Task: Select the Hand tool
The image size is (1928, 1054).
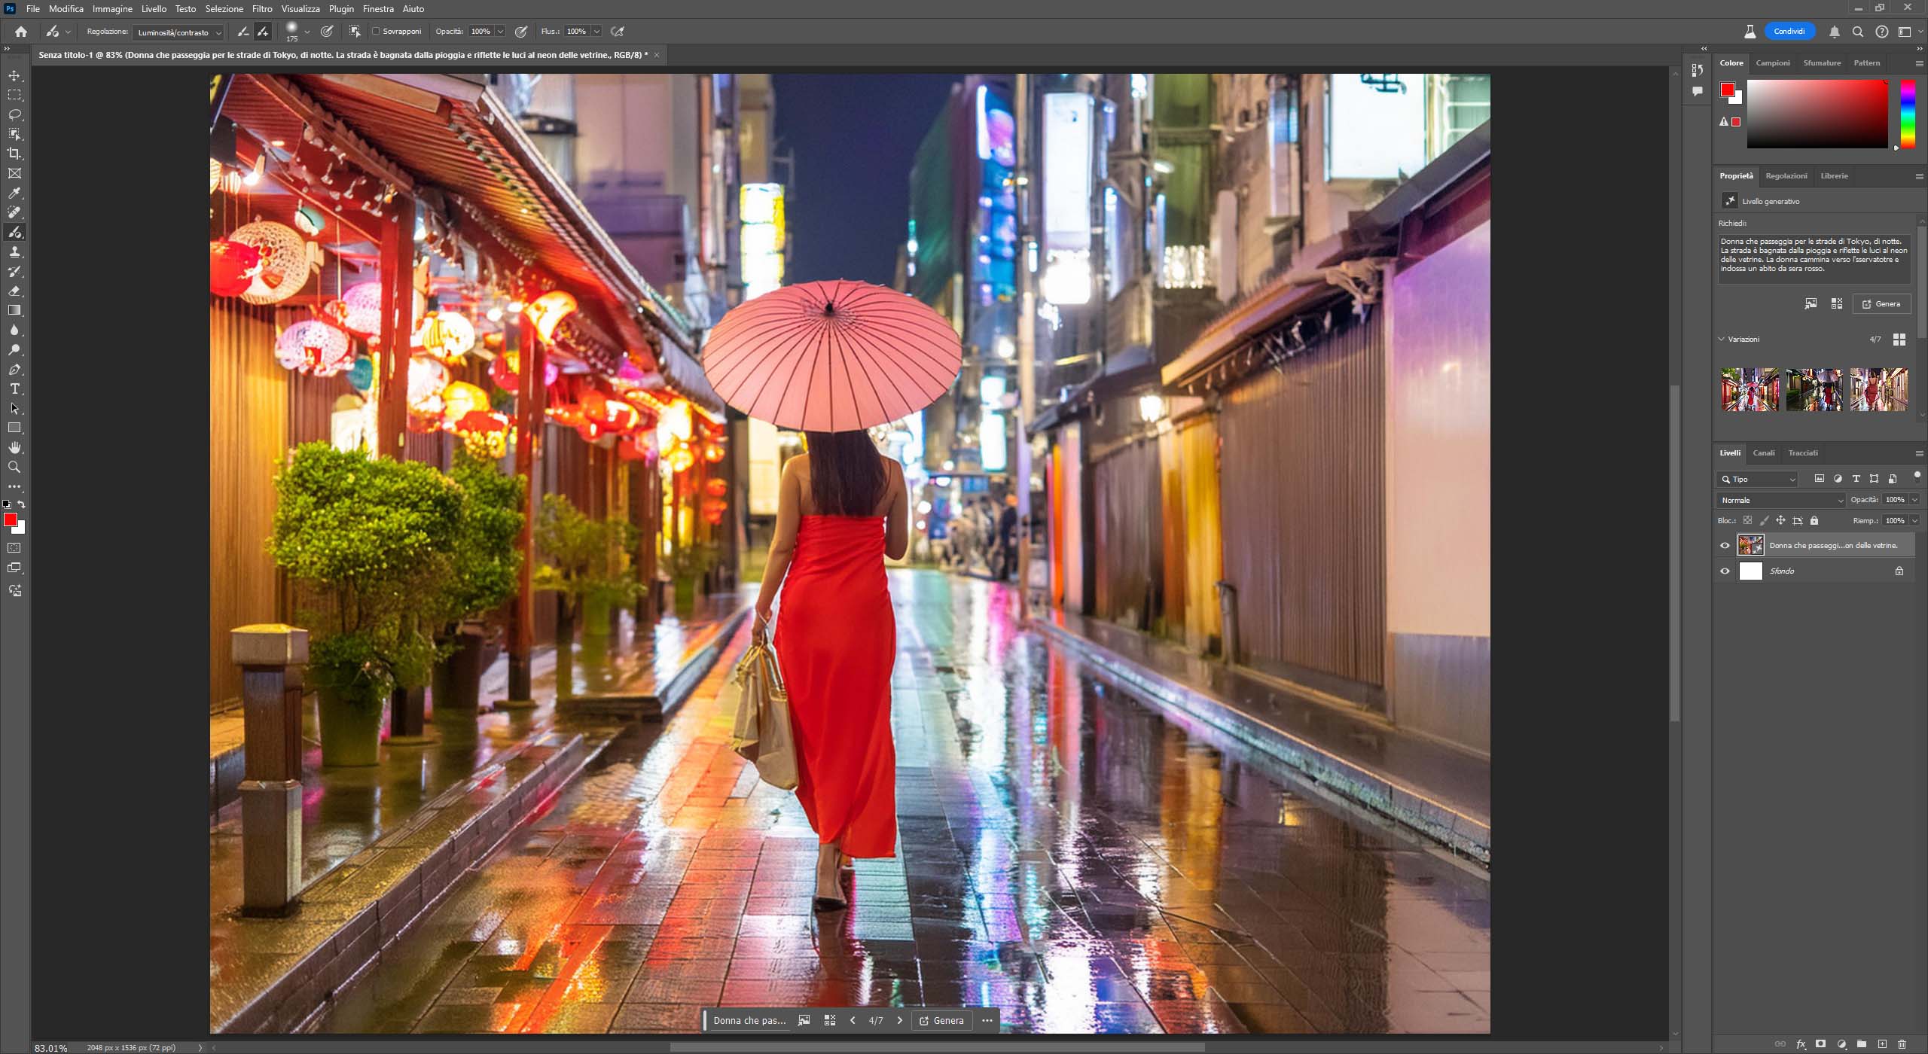Action: [x=14, y=448]
